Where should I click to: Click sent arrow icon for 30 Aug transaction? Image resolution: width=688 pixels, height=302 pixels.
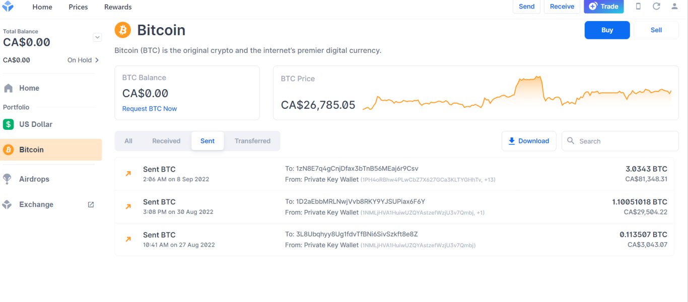pyautogui.click(x=128, y=206)
